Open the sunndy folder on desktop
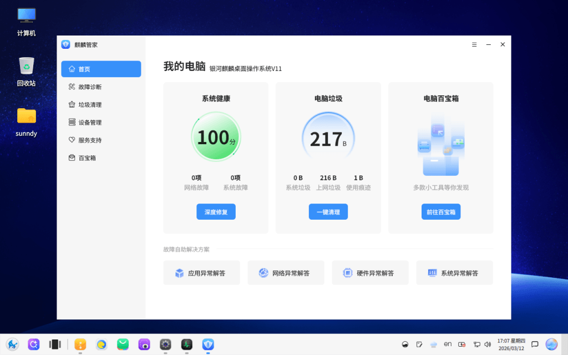The image size is (568, 355). [x=27, y=122]
